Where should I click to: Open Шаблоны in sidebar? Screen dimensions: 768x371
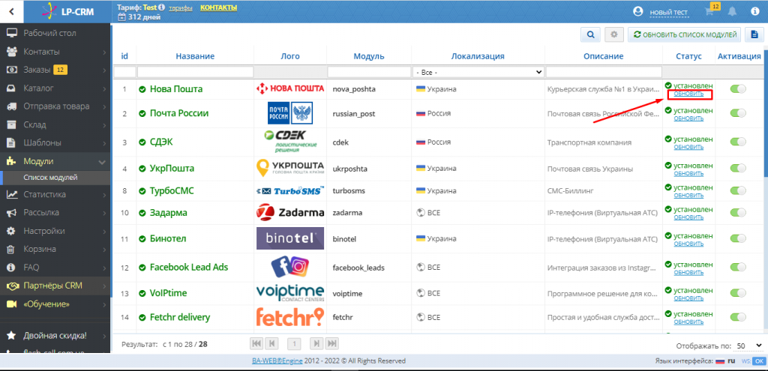tap(55, 143)
